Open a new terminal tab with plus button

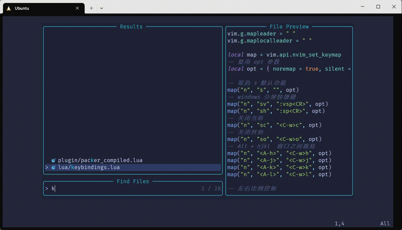(x=91, y=8)
